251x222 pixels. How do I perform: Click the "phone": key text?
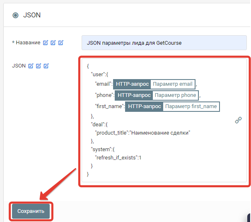pyautogui.click(x=105, y=95)
